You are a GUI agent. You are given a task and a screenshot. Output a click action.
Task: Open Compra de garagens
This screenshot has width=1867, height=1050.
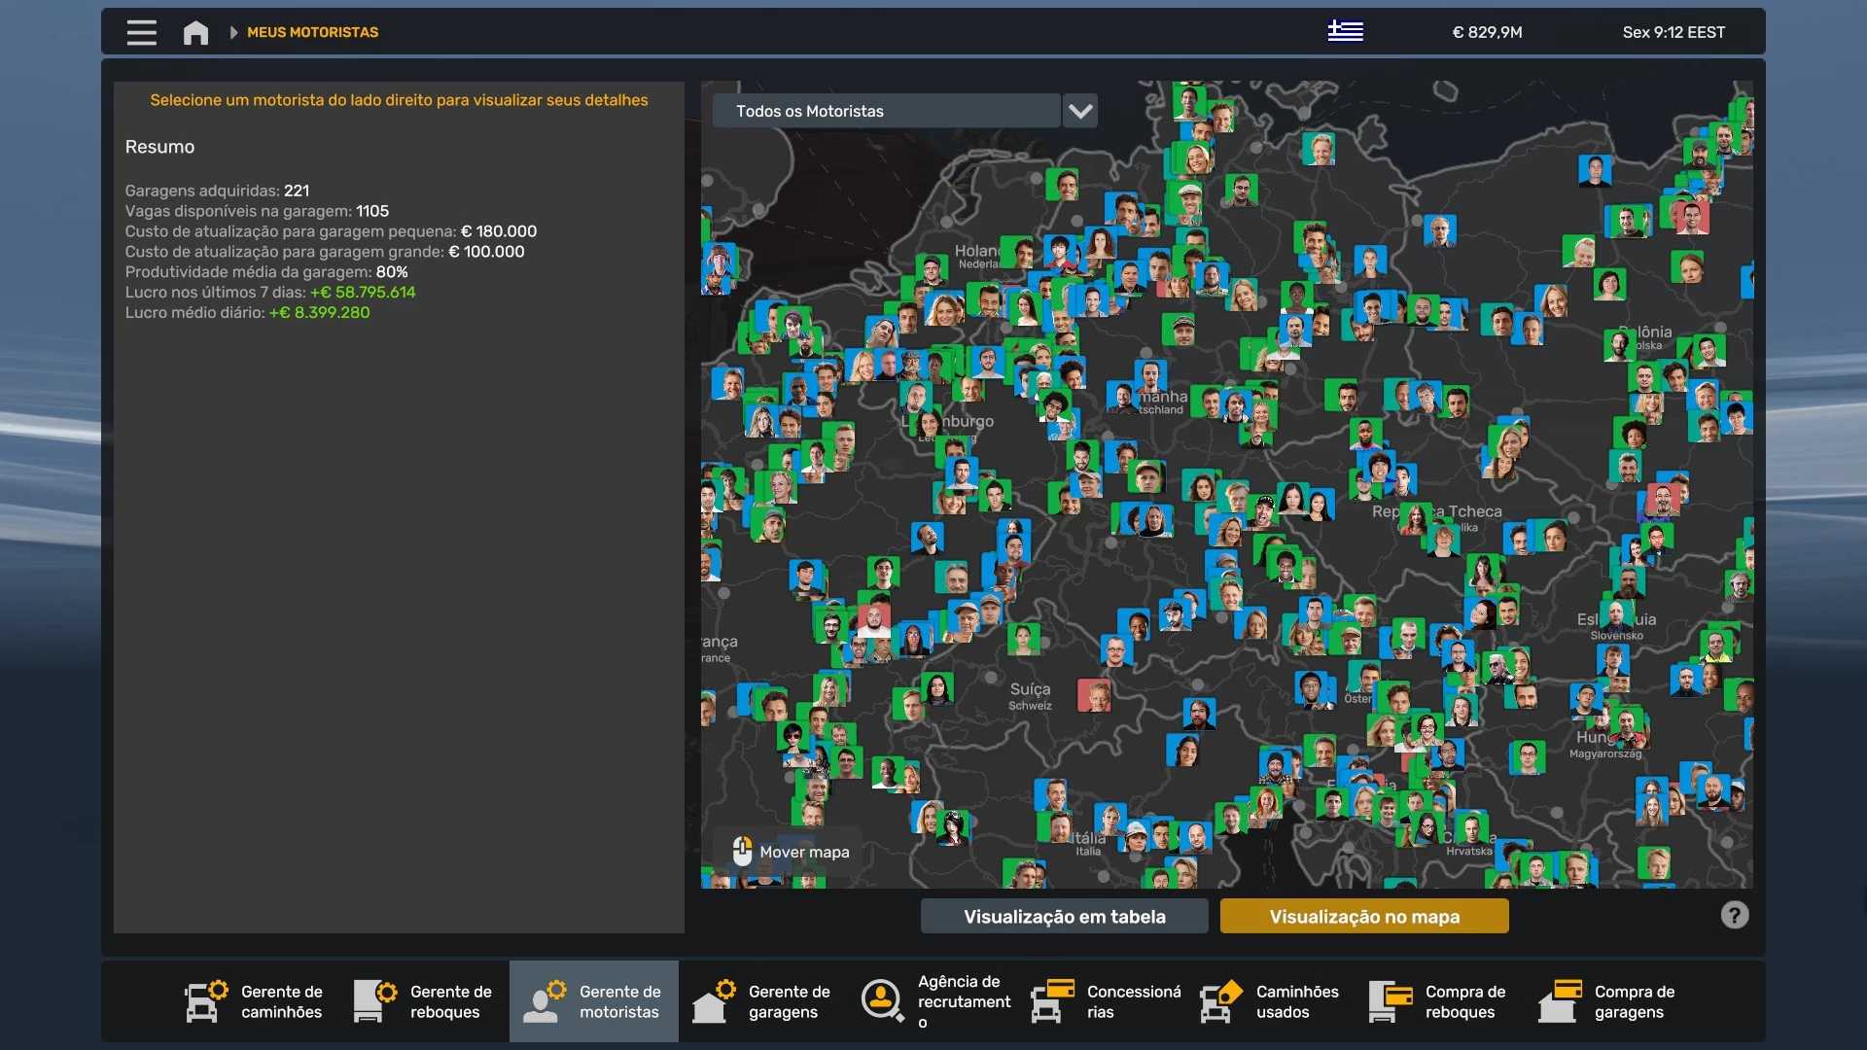point(1608,1001)
